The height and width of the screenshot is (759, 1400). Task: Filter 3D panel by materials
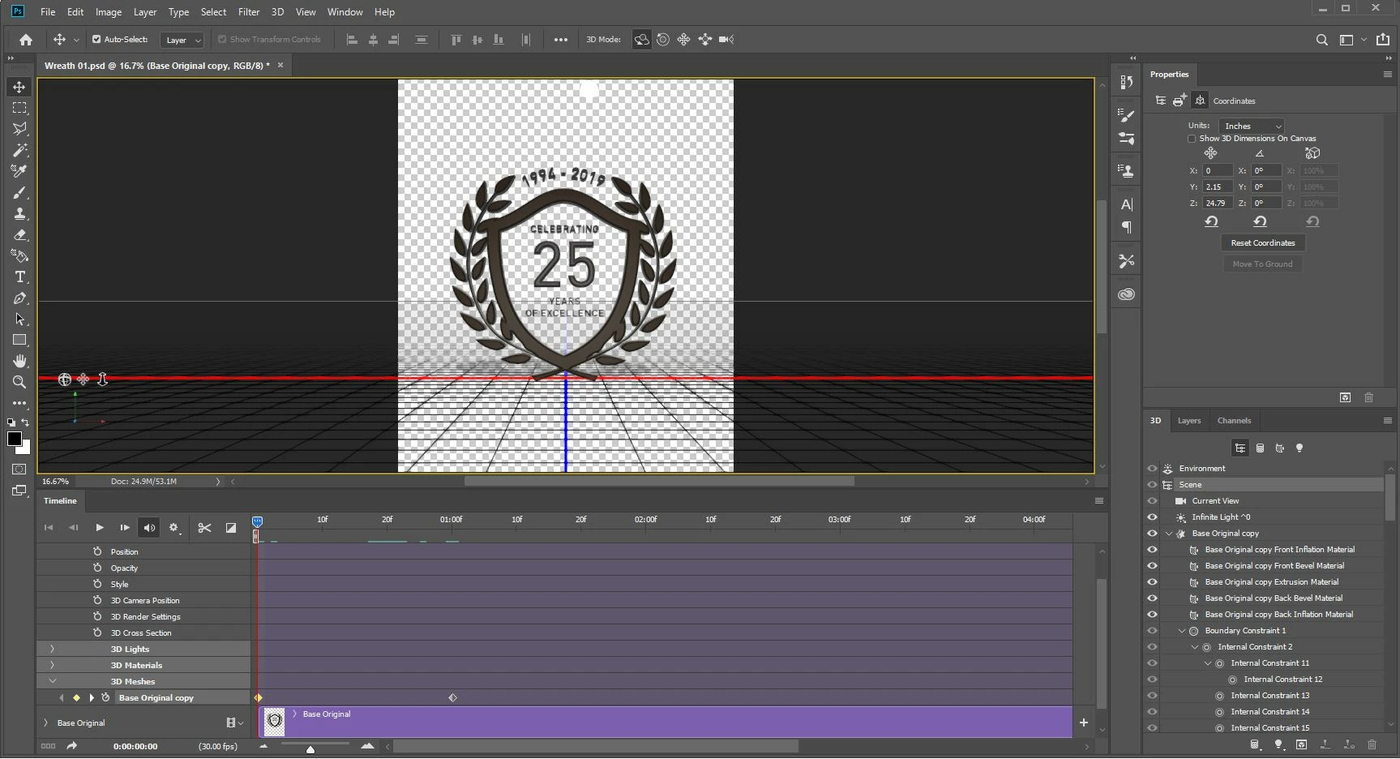pos(1280,448)
